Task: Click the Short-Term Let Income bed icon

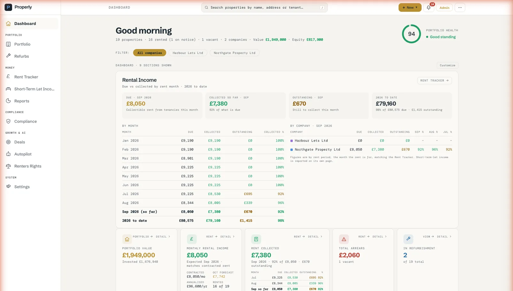Action: click(8, 89)
